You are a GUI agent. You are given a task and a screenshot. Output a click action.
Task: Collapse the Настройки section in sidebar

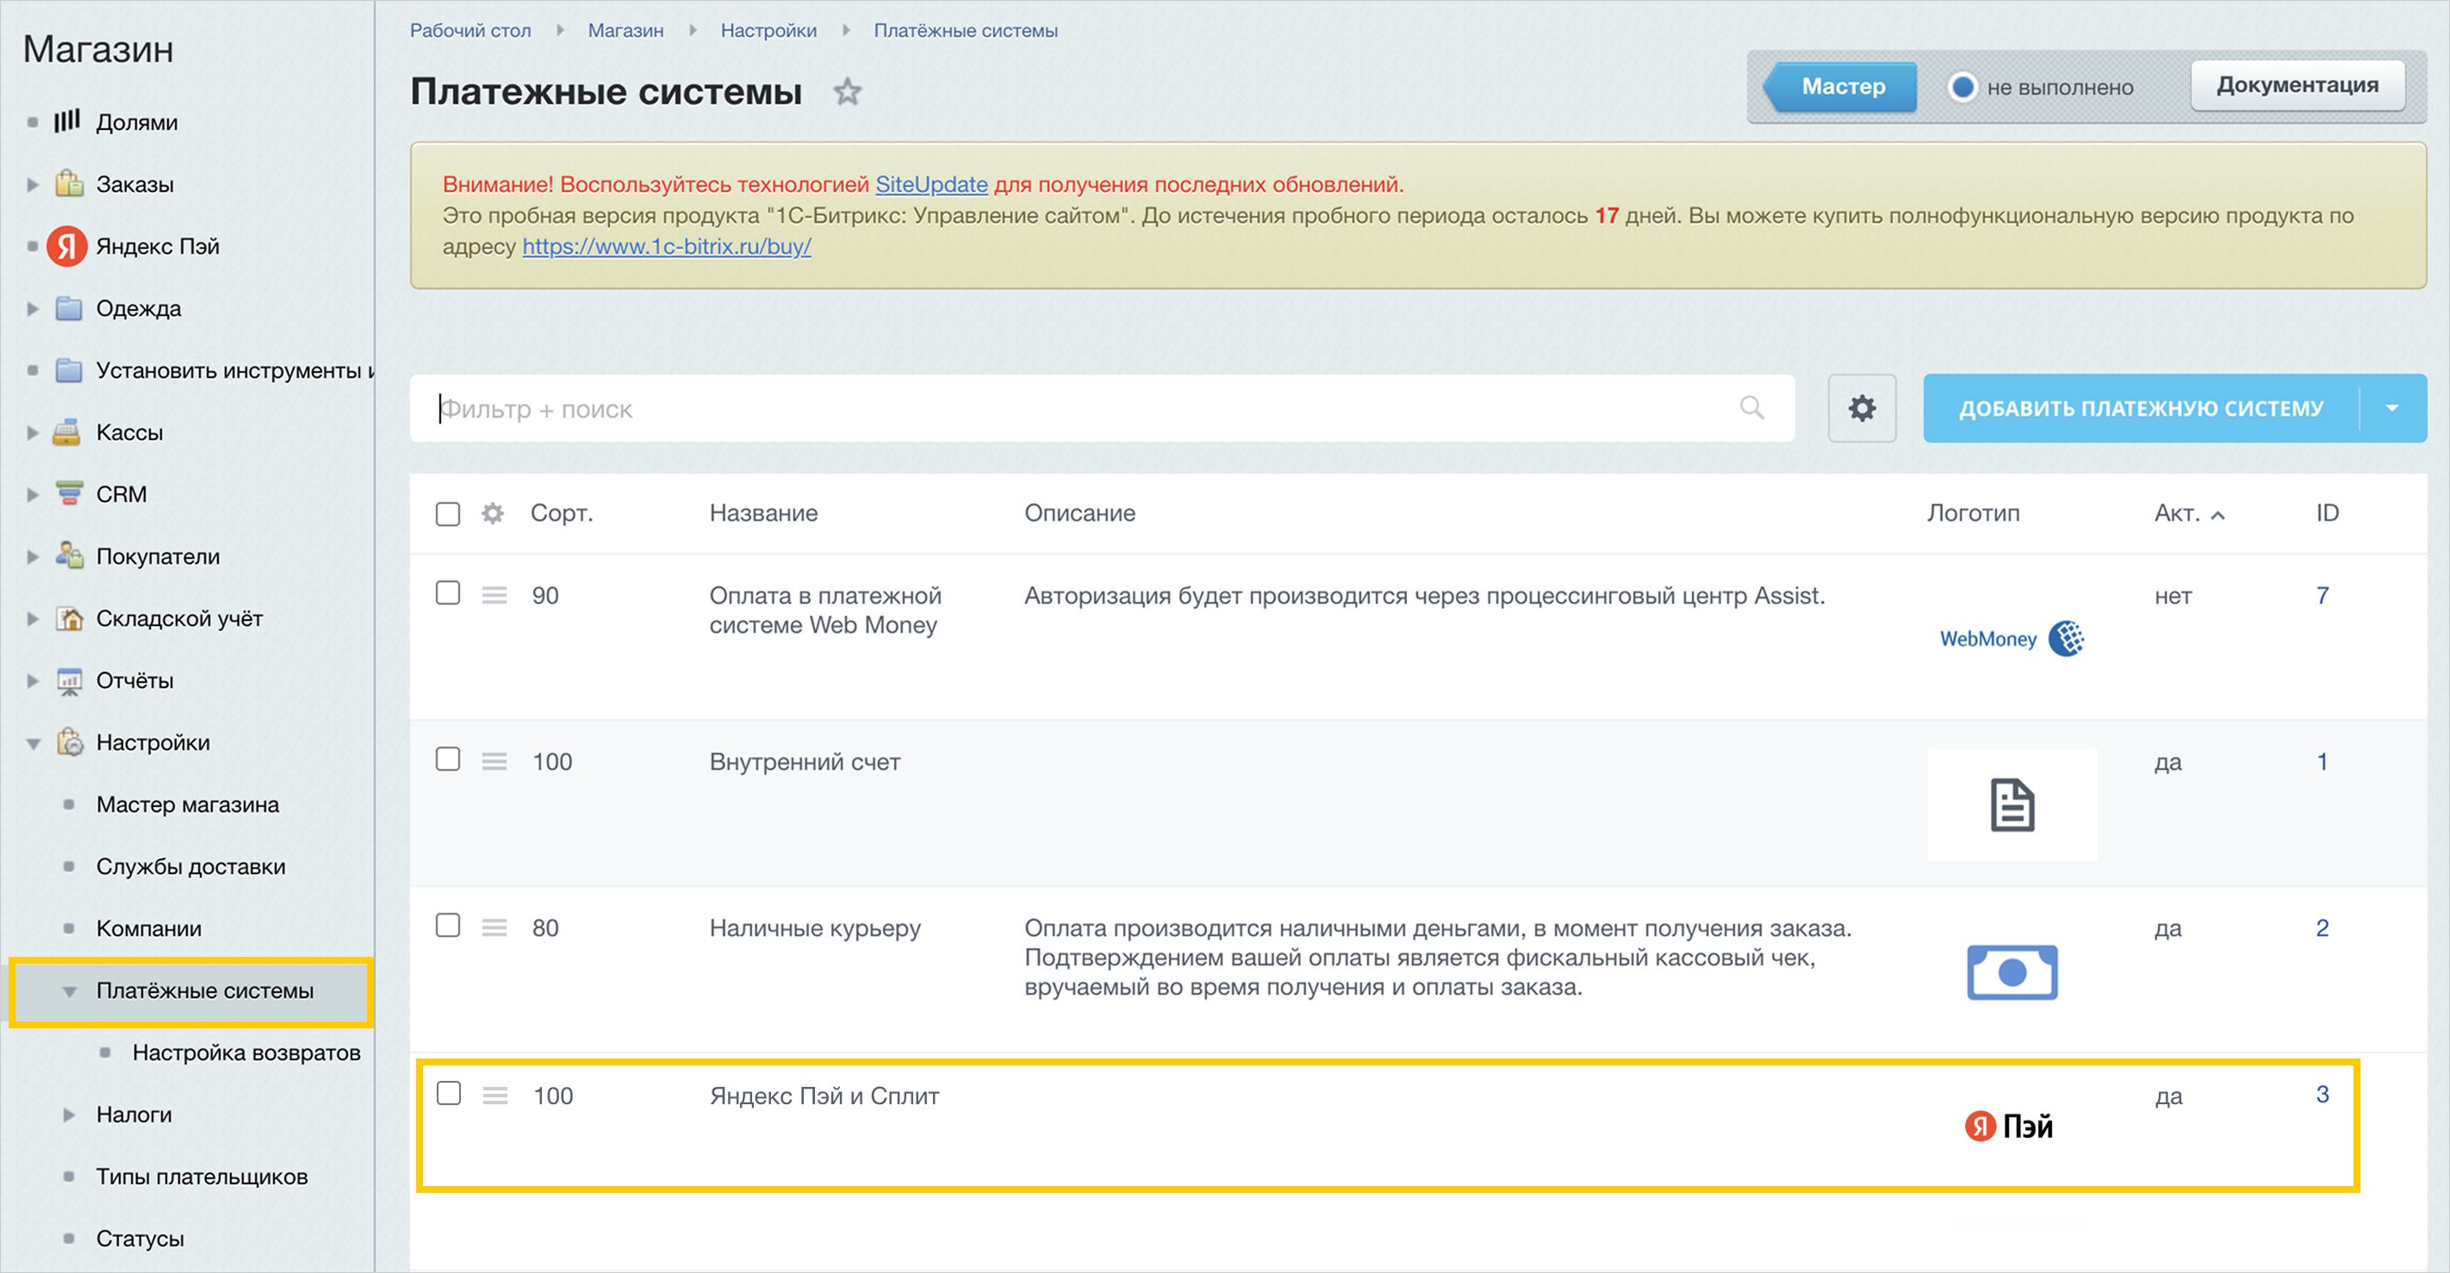[x=34, y=743]
